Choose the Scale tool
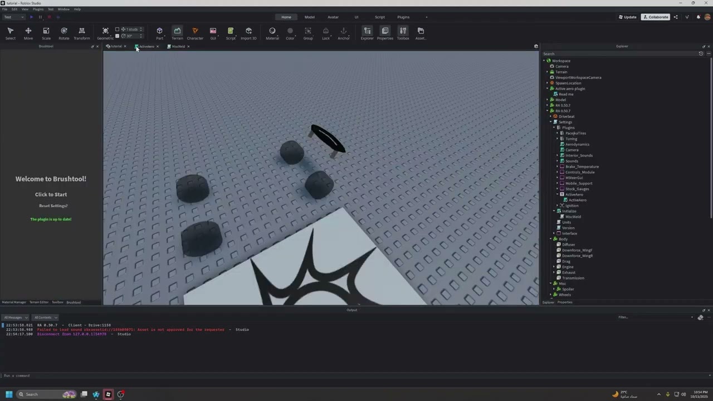 pyautogui.click(x=46, y=33)
